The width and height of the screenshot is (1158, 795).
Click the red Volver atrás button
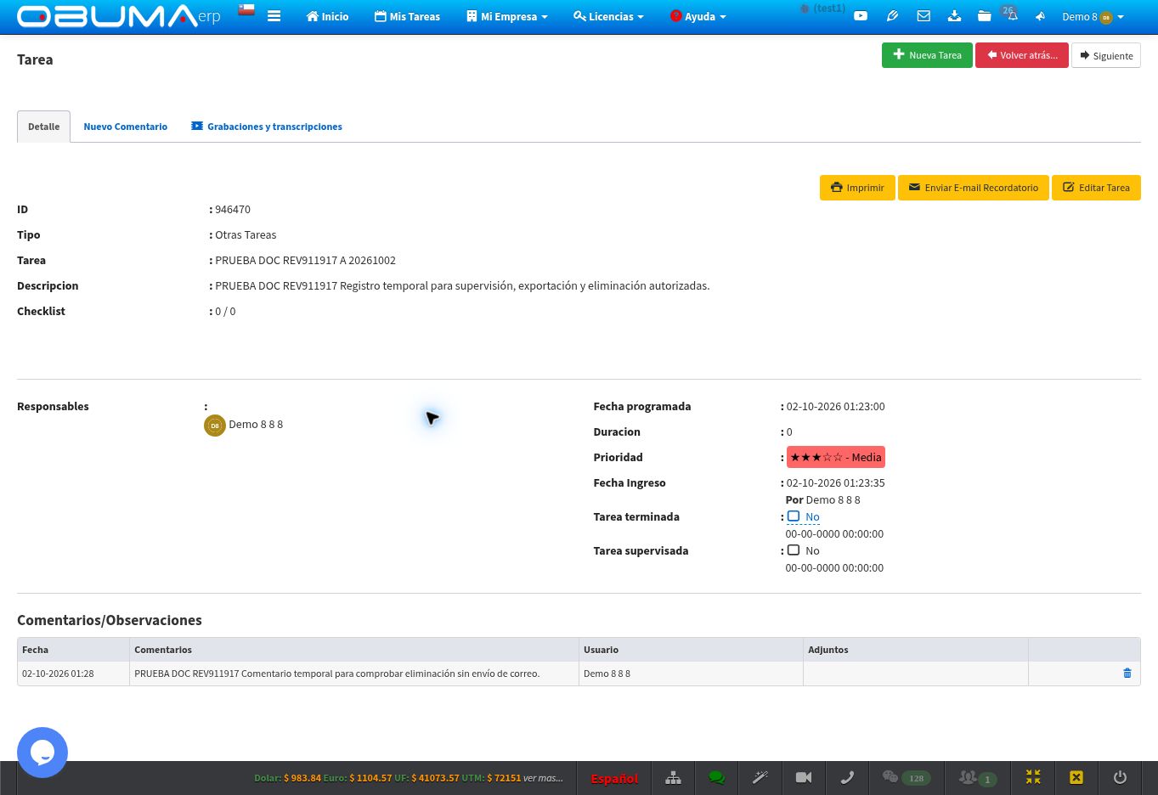tap(1022, 55)
